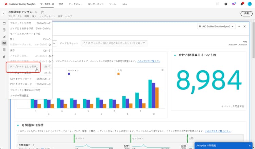This screenshot has height=149, width=255.
Task: Open the help icon in header
Action: click(226, 4)
